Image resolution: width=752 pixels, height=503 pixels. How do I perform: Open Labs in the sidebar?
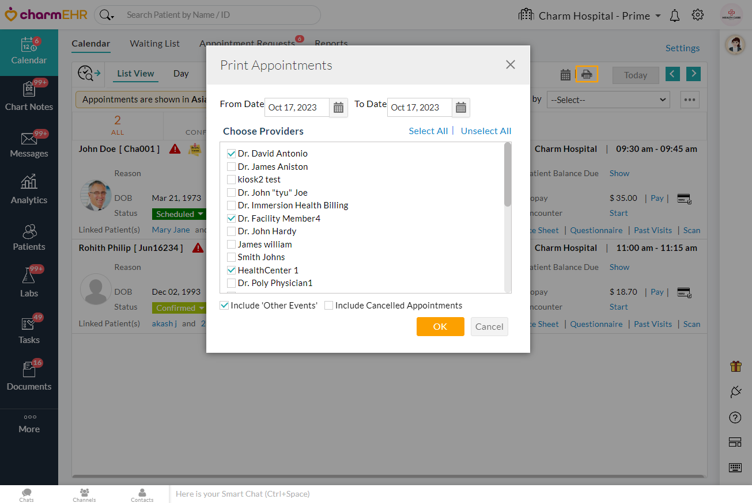pos(29,282)
